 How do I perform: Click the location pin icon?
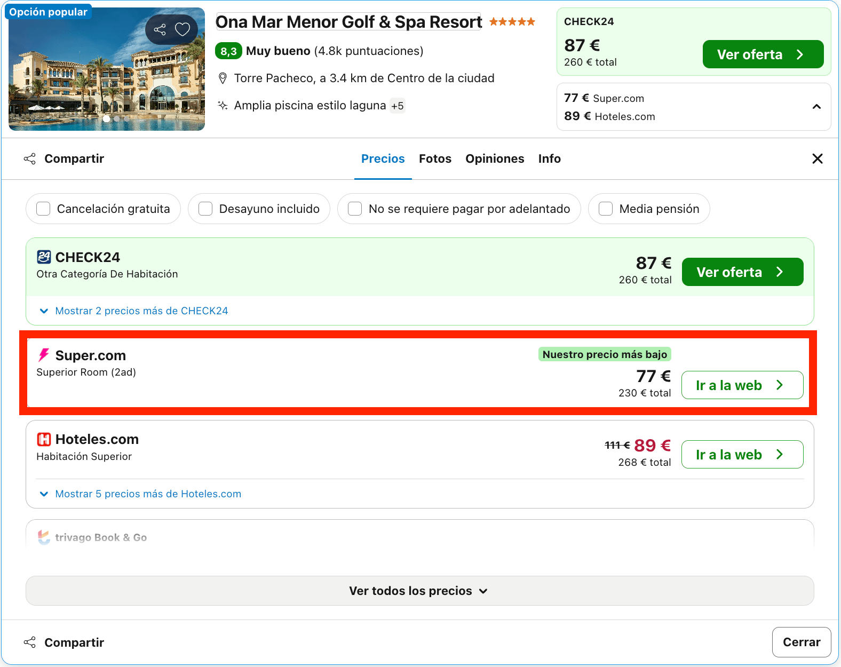[223, 78]
